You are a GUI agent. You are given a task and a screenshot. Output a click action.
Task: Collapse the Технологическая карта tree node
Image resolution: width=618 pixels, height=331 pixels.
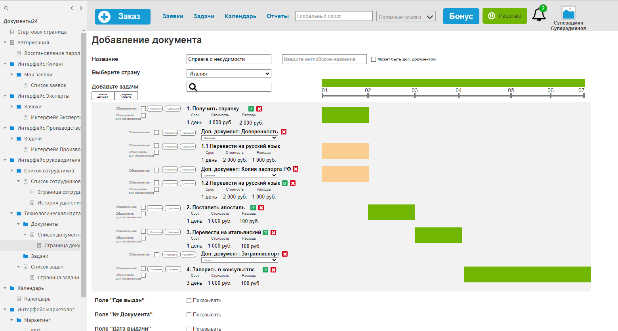pos(12,214)
